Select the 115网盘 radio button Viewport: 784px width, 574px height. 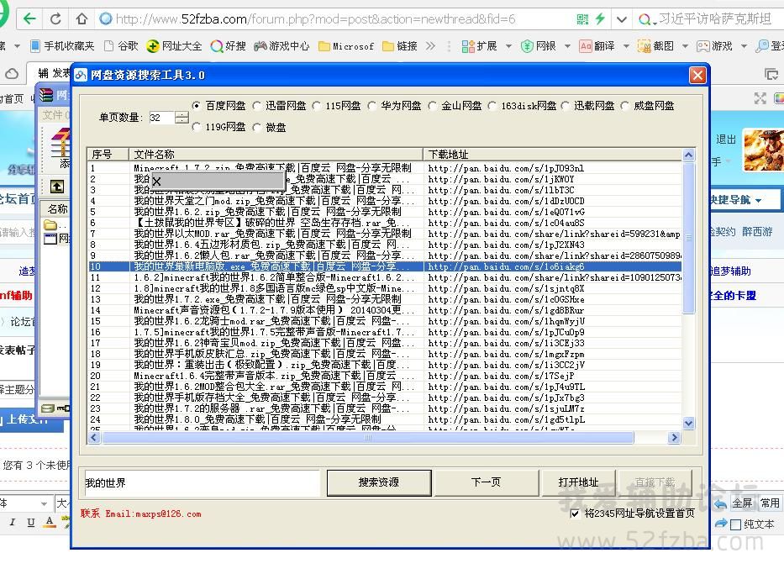click(317, 106)
